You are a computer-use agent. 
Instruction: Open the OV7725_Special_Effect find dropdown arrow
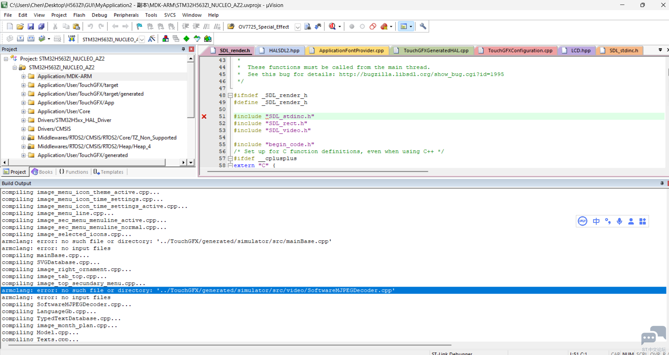point(298,27)
